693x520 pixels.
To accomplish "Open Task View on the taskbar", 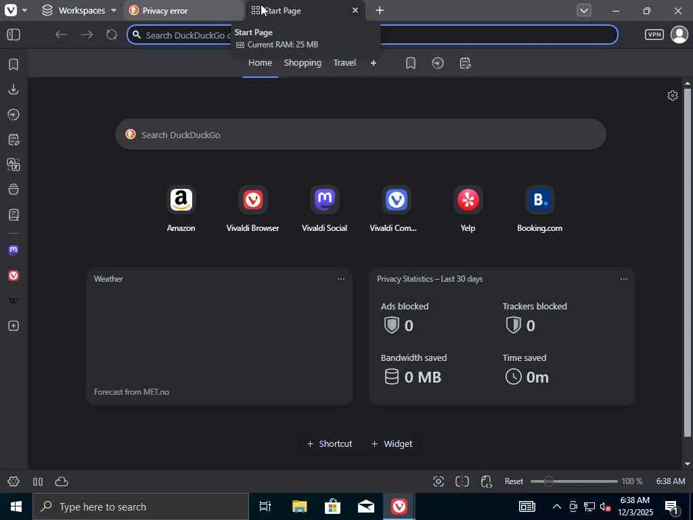I will [x=265, y=506].
